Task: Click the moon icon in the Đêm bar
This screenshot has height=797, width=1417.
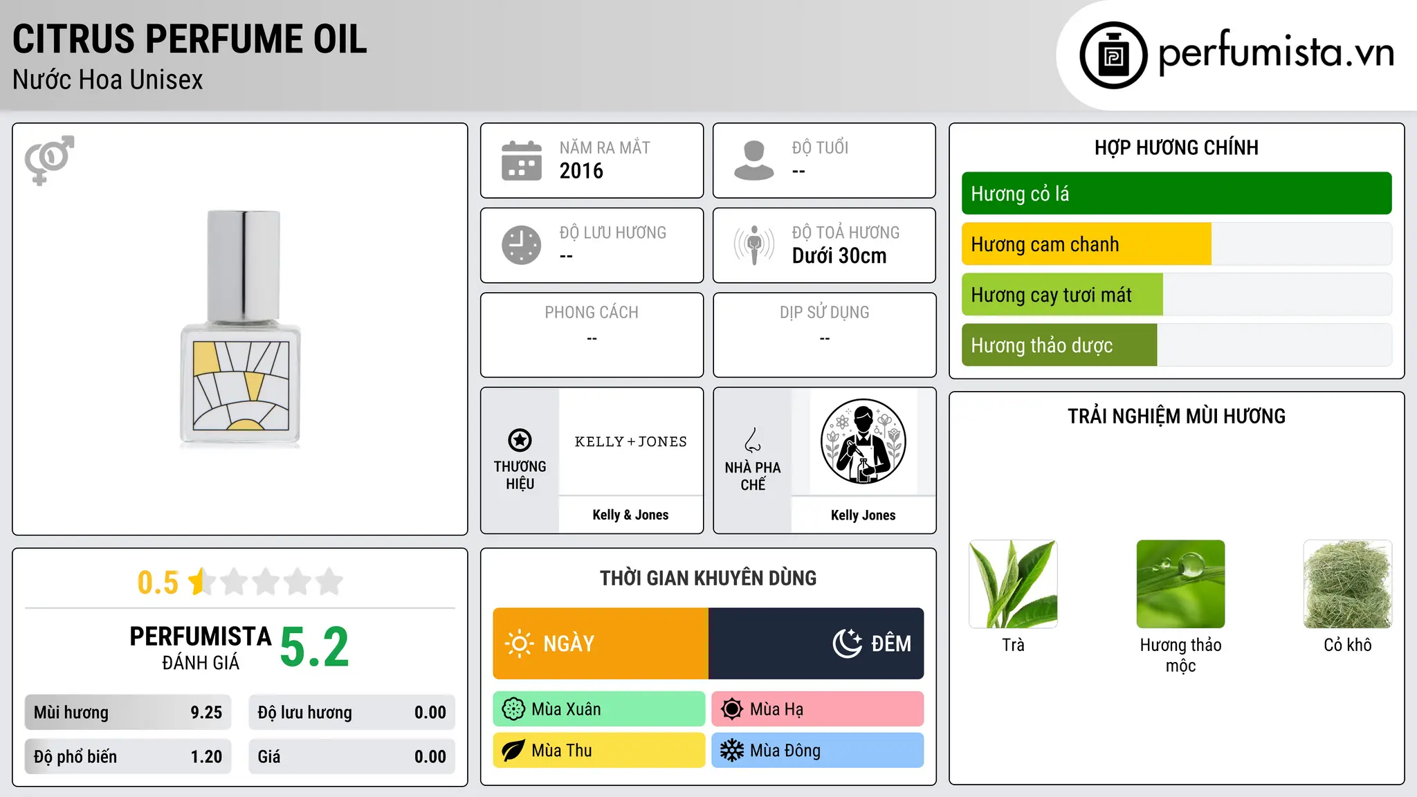Action: (x=848, y=643)
